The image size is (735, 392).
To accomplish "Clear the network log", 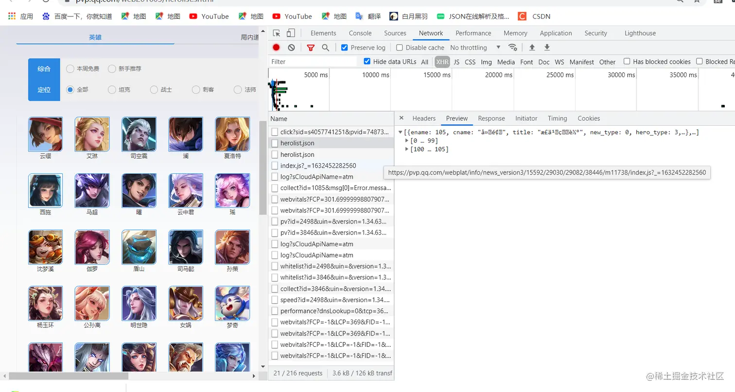I will [x=291, y=47].
